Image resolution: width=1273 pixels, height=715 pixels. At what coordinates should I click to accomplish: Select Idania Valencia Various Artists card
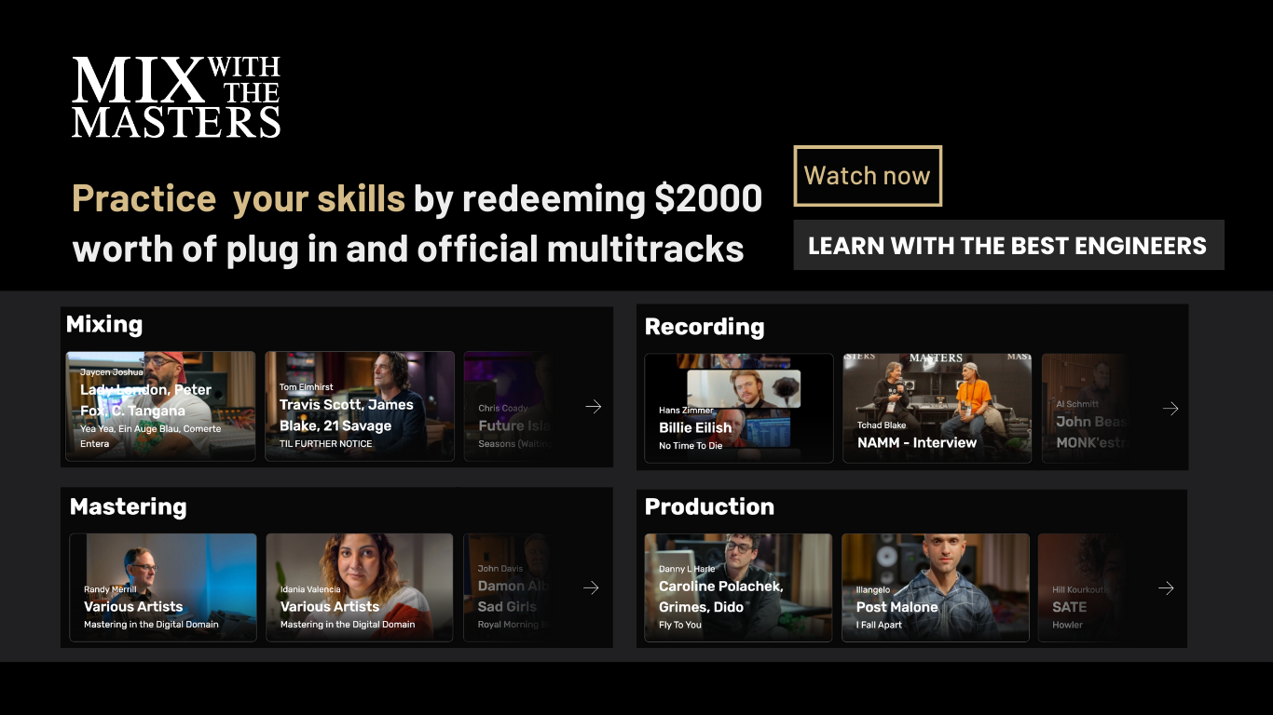tap(360, 587)
